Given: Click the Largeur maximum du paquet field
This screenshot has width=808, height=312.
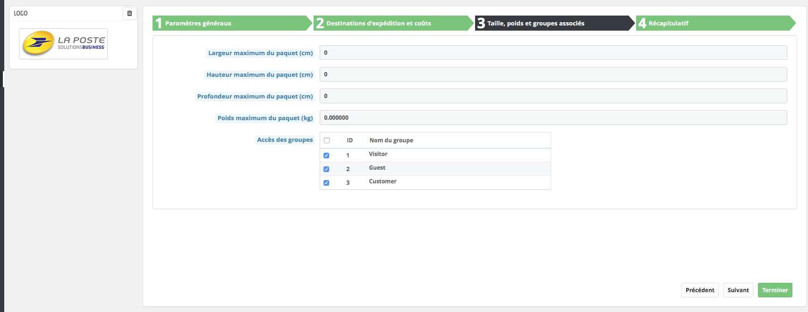Looking at the screenshot, I should [553, 53].
